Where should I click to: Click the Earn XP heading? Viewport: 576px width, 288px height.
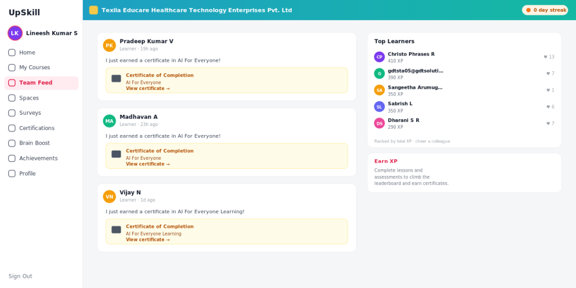386,161
